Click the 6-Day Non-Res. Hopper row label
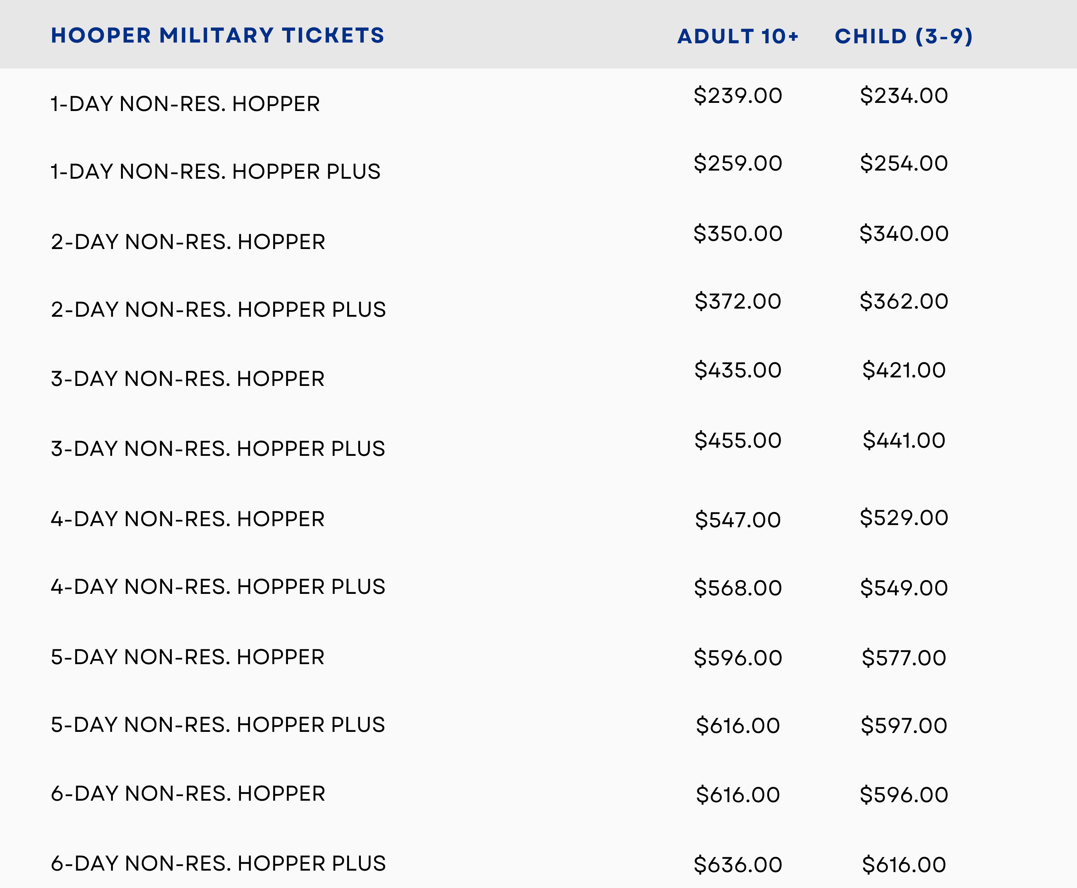 [x=188, y=793]
